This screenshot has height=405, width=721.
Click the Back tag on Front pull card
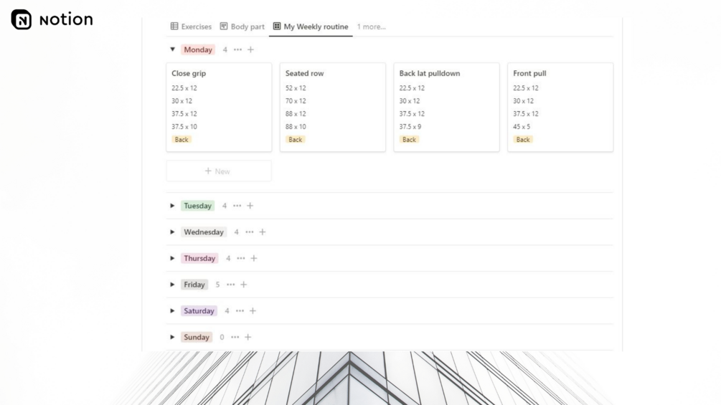523,140
